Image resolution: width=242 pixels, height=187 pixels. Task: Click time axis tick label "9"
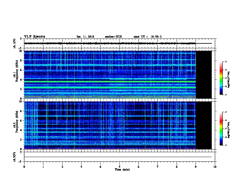pos(196,167)
